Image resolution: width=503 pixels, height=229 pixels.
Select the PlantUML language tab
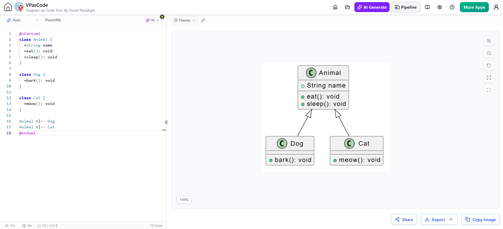53,20
